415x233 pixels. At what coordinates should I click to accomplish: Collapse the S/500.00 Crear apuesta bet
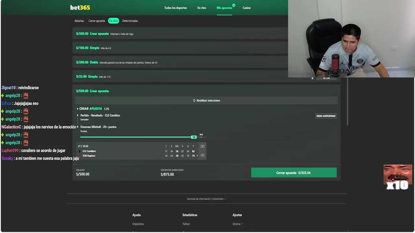pos(207,91)
